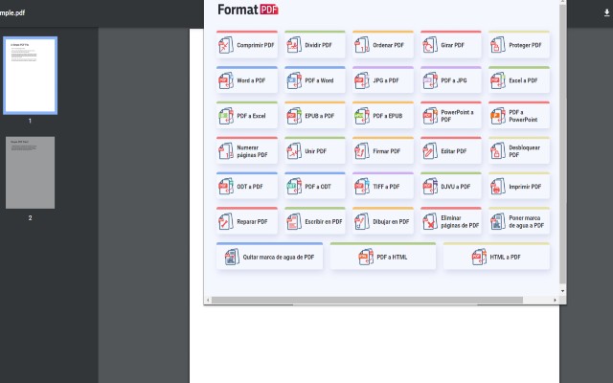Screen dimensions: 613x383
Task: Select the Escribir en PDF icon
Action: [294, 221]
